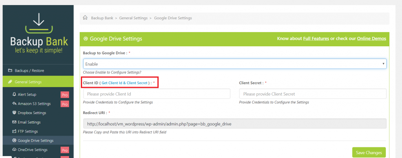
Task: Open the Backup to Google Drive dropdown
Action: (235, 64)
